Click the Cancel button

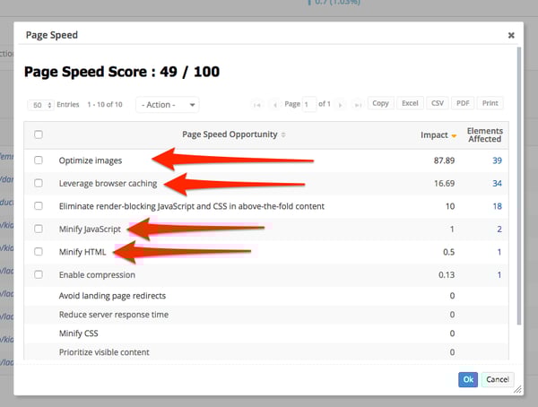[x=498, y=379]
